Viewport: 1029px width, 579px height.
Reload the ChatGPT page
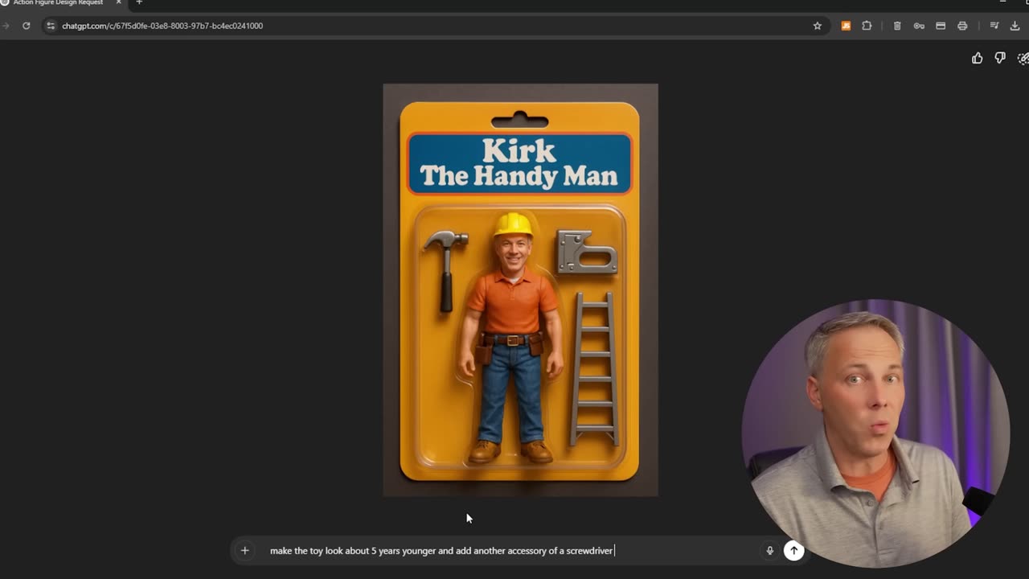26,26
